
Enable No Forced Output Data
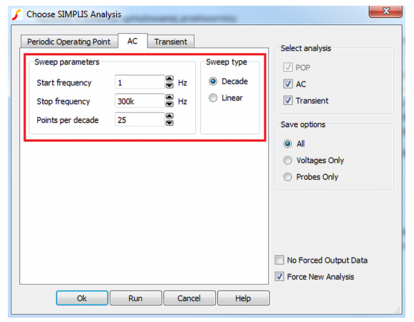tap(279, 261)
